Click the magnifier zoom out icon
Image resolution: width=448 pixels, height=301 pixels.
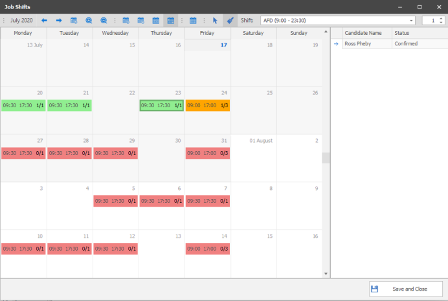click(x=104, y=21)
